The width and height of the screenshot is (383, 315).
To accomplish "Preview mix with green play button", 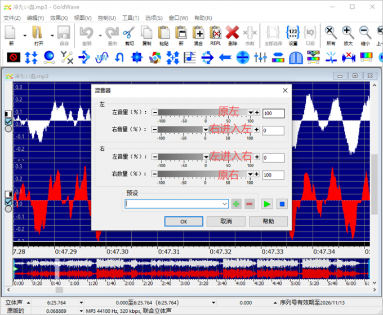I will click(x=267, y=204).
